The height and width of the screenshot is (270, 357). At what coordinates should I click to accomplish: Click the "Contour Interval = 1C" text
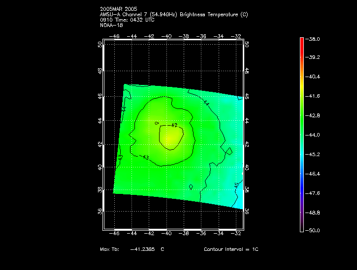tap(231, 249)
